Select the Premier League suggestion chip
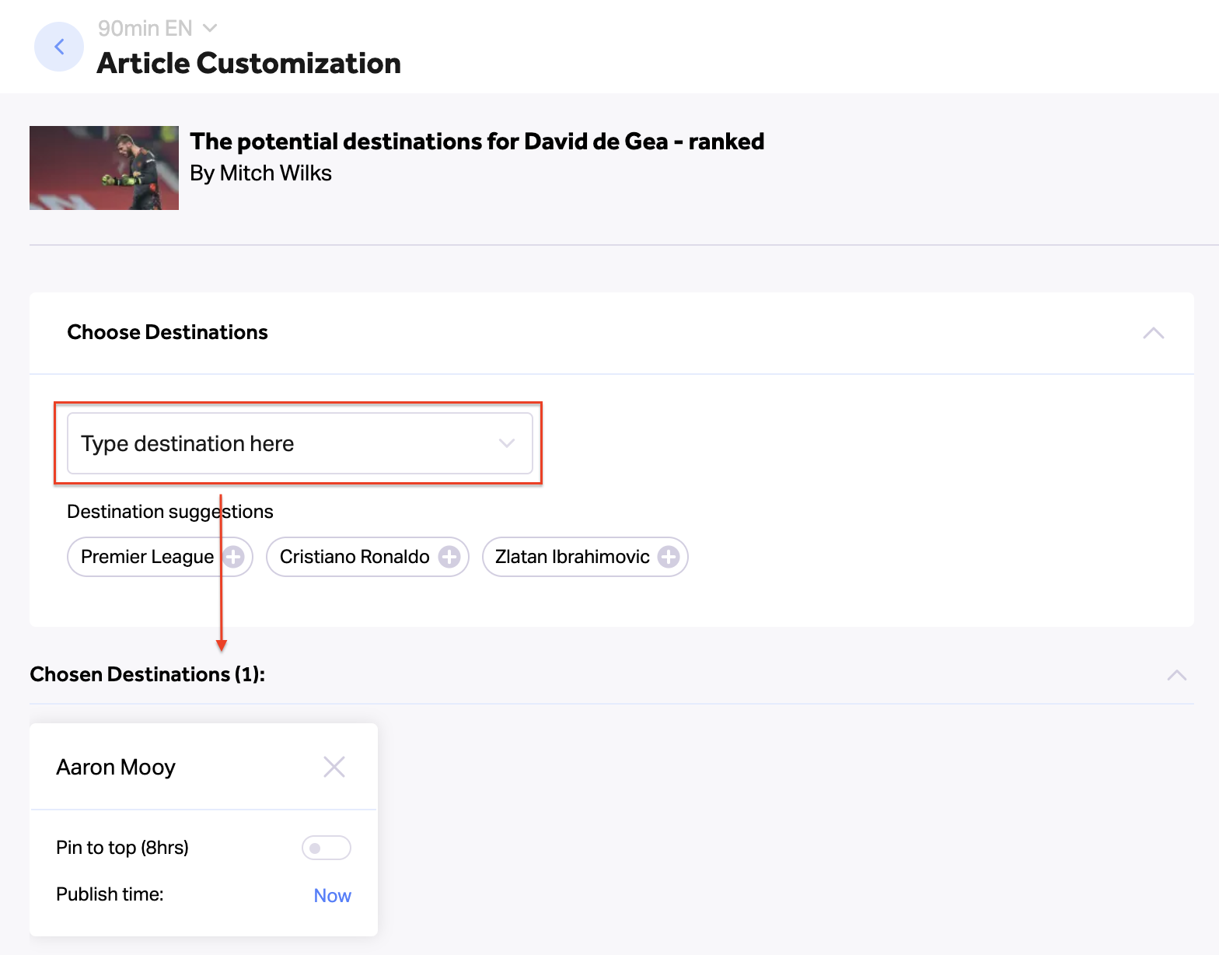 [160, 557]
